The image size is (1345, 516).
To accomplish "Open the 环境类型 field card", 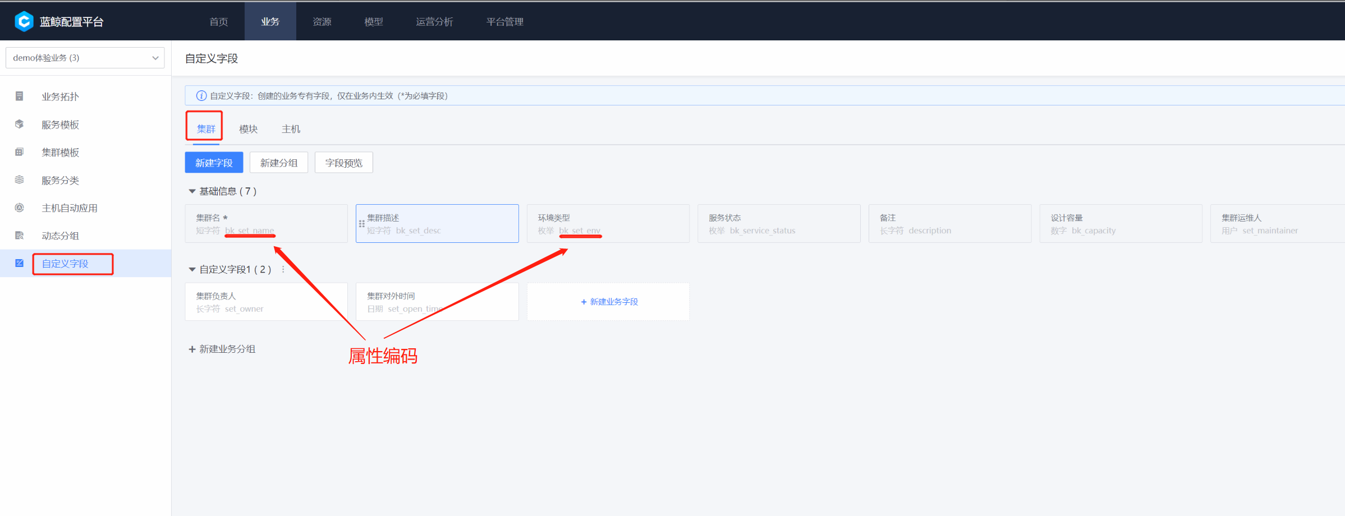I will 608,223.
